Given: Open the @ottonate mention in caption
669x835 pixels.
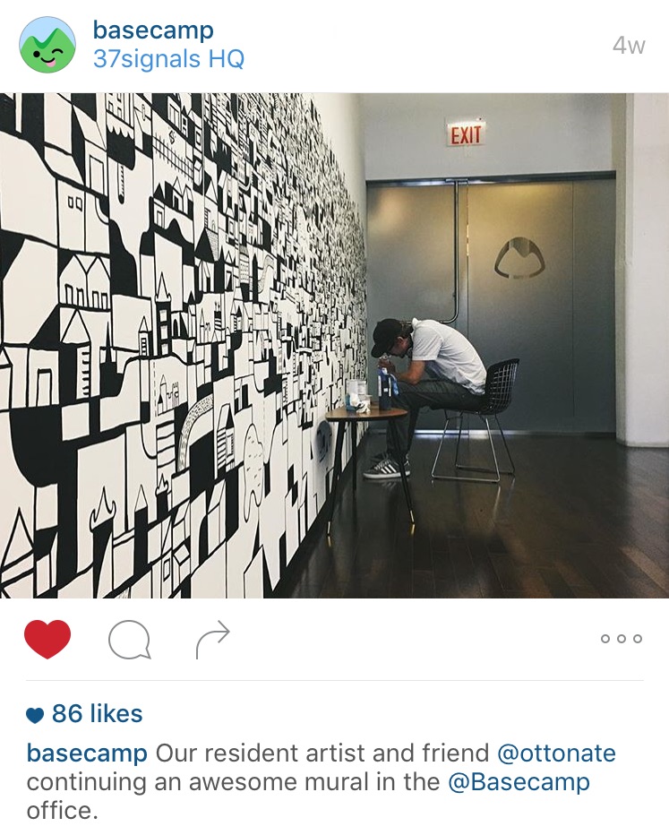Looking at the screenshot, I should pos(556,753).
